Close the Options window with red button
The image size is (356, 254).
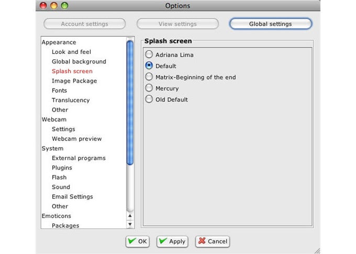pos(43,5)
